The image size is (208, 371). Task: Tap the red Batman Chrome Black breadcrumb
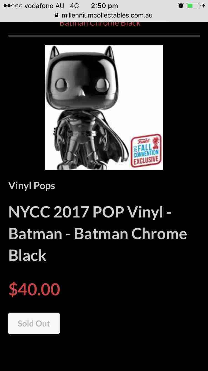tap(100, 24)
